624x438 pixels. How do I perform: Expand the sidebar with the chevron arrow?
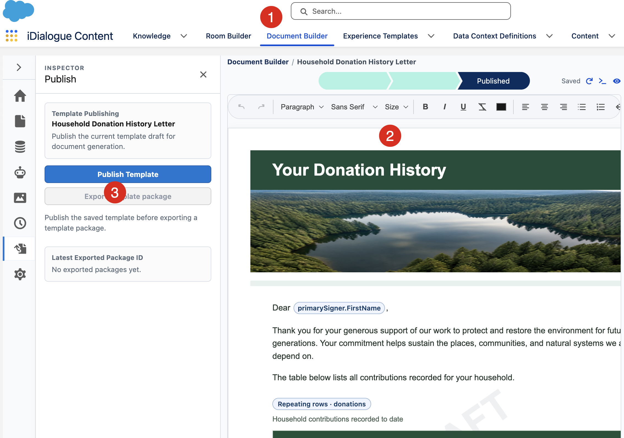pos(19,67)
